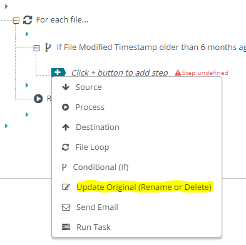Screen dimensions: 246x245
Task: Click the refresh icon beside For each file
Action: click(28, 20)
